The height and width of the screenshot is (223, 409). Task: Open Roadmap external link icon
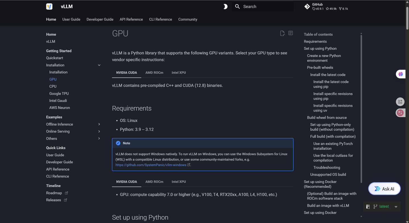click(66, 193)
